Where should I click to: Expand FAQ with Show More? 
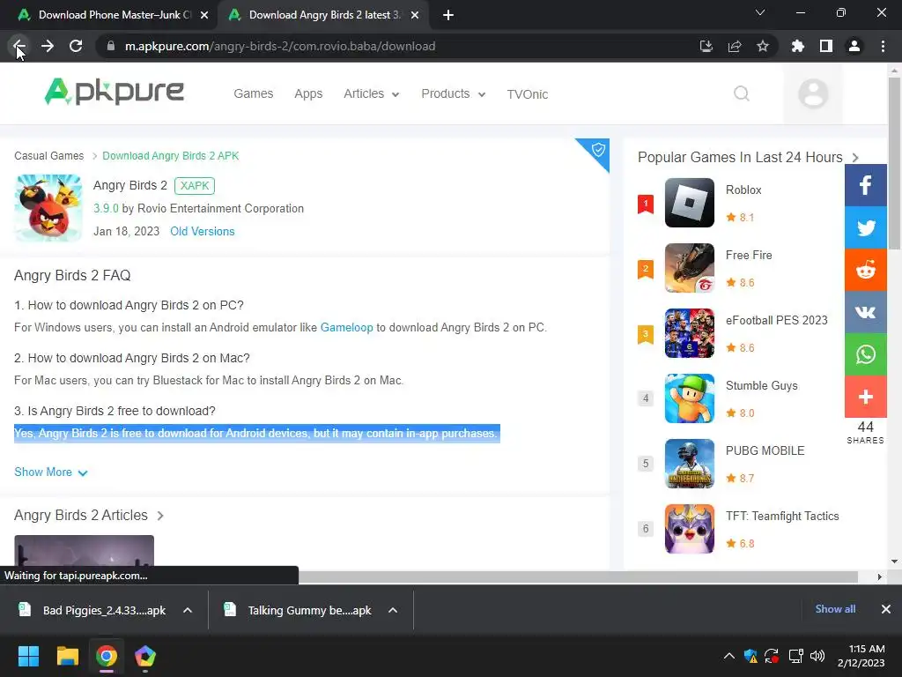(x=50, y=472)
